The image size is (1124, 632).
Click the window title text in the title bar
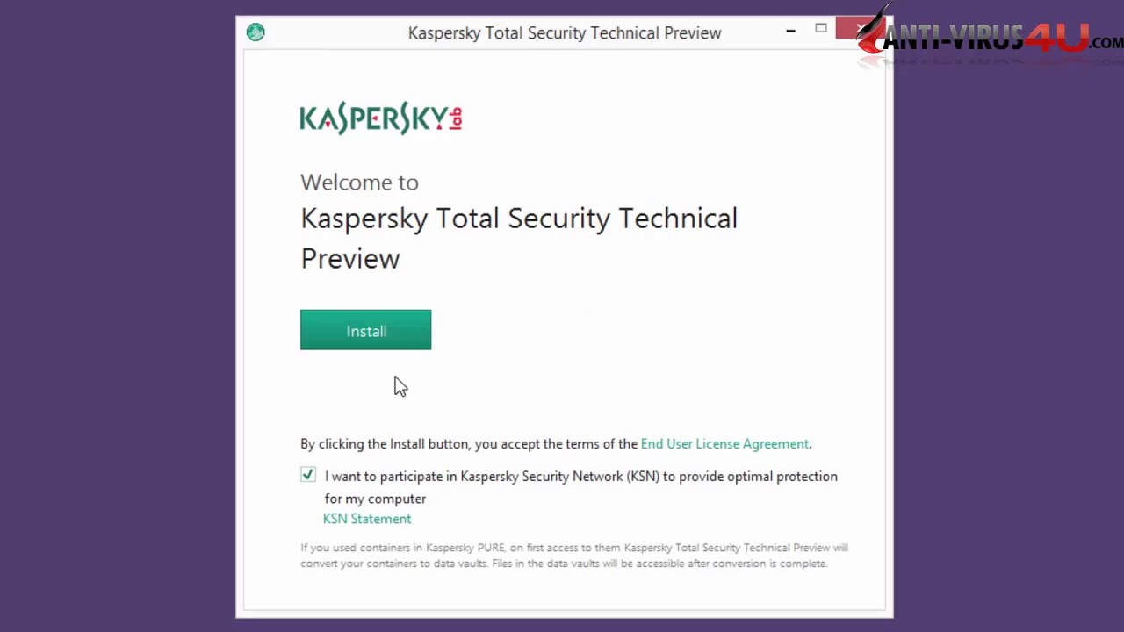click(x=564, y=33)
